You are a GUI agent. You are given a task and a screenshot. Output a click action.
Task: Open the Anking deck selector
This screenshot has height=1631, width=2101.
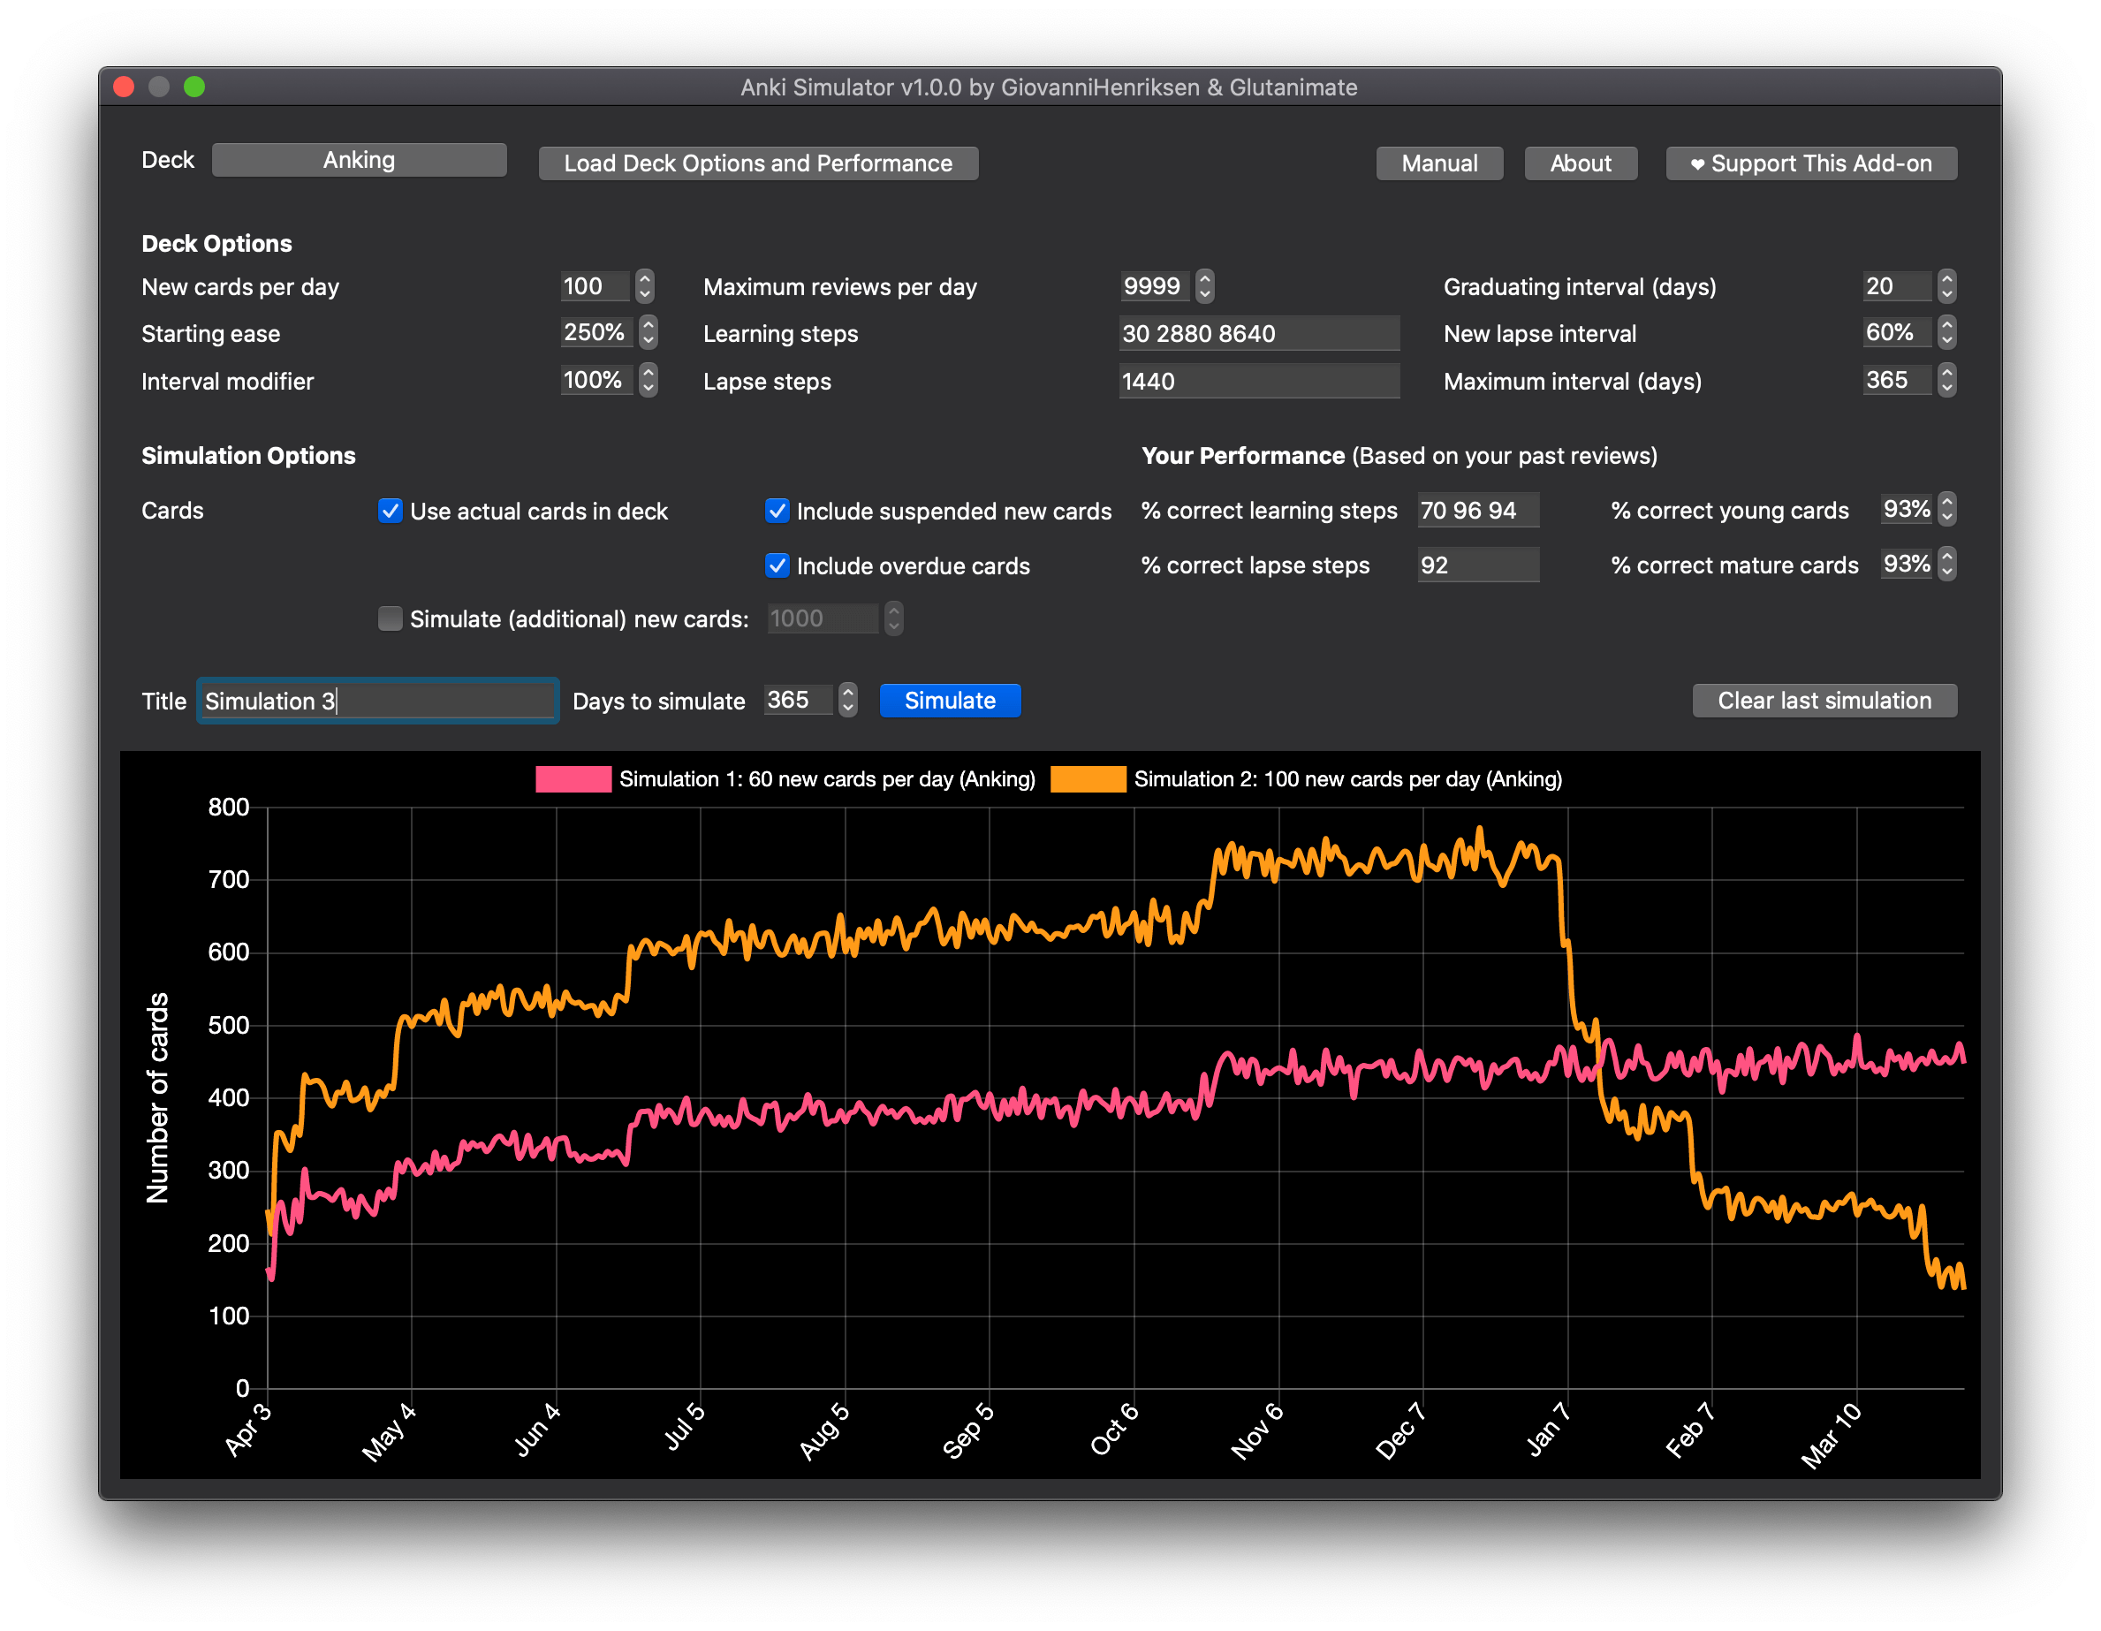[x=359, y=160]
